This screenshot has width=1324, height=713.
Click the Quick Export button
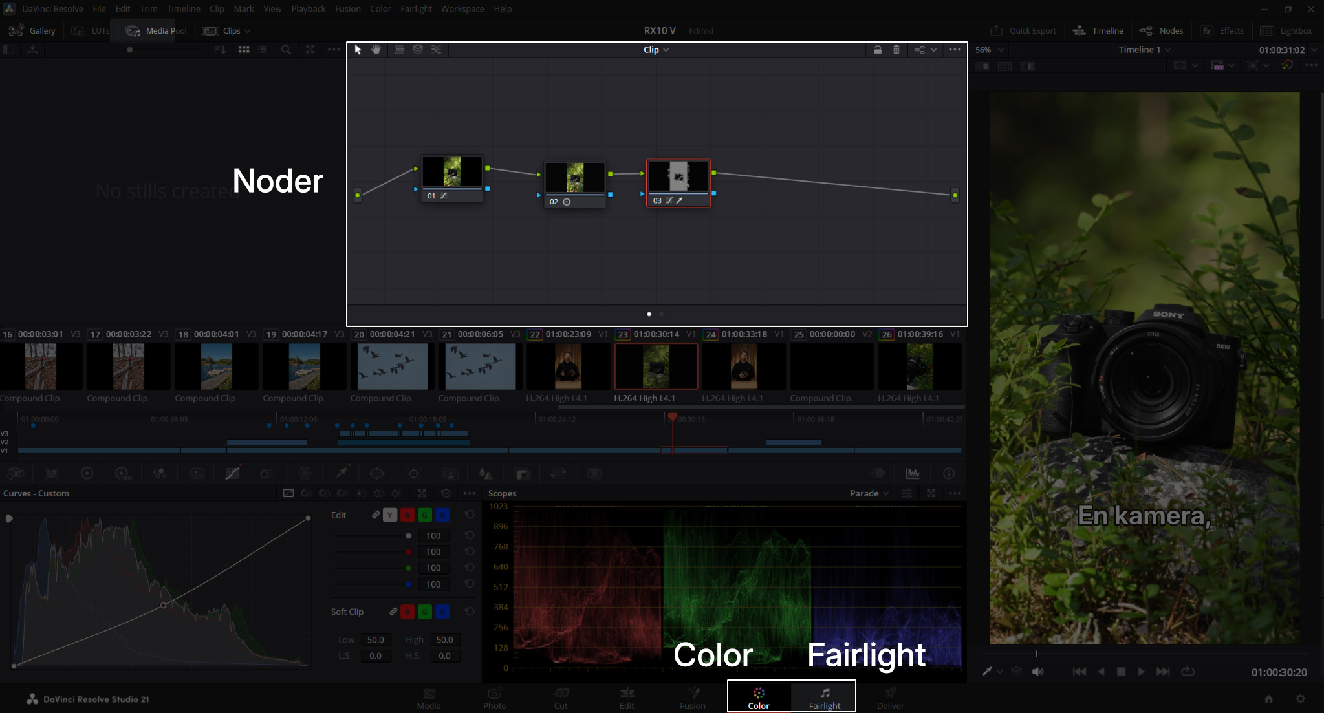click(x=1024, y=30)
